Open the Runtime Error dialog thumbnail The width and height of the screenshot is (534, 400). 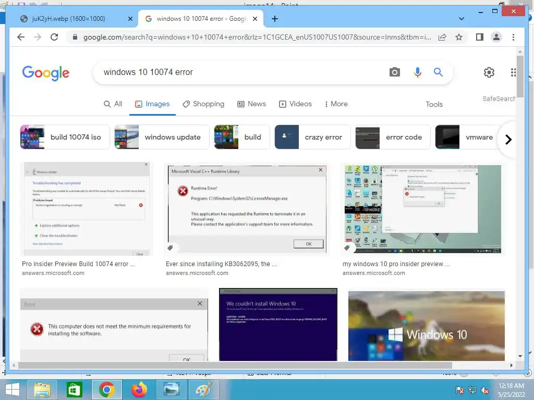[247, 209]
